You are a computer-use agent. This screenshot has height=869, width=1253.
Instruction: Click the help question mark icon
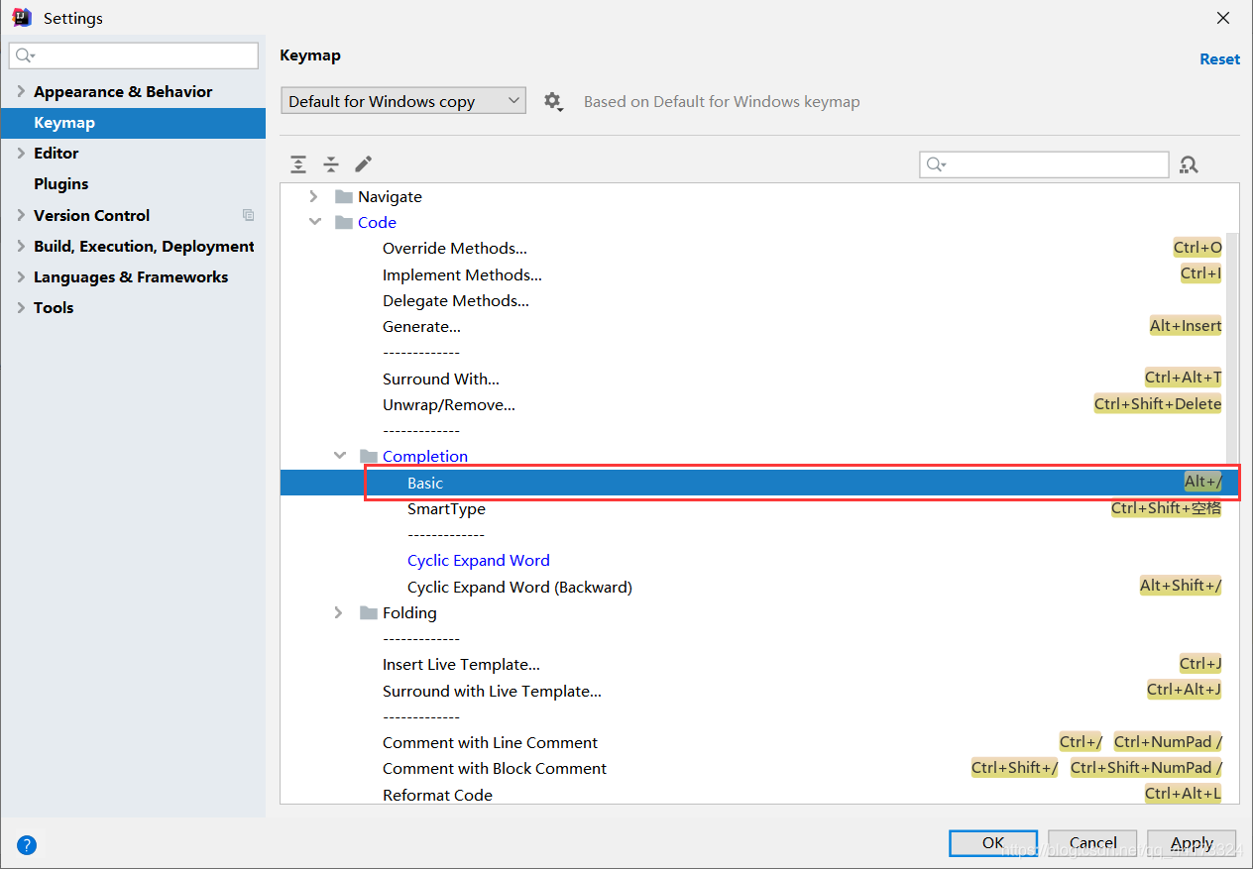pyautogui.click(x=27, y=845)
